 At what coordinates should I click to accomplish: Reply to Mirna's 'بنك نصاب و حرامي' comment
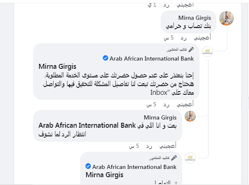click(183, 38)
